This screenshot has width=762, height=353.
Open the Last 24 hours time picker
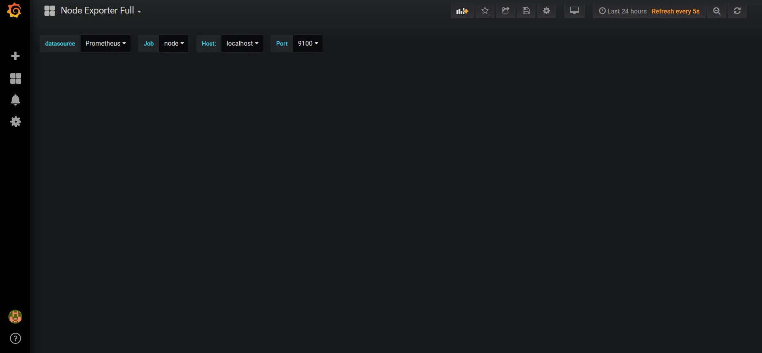point(623,11)
